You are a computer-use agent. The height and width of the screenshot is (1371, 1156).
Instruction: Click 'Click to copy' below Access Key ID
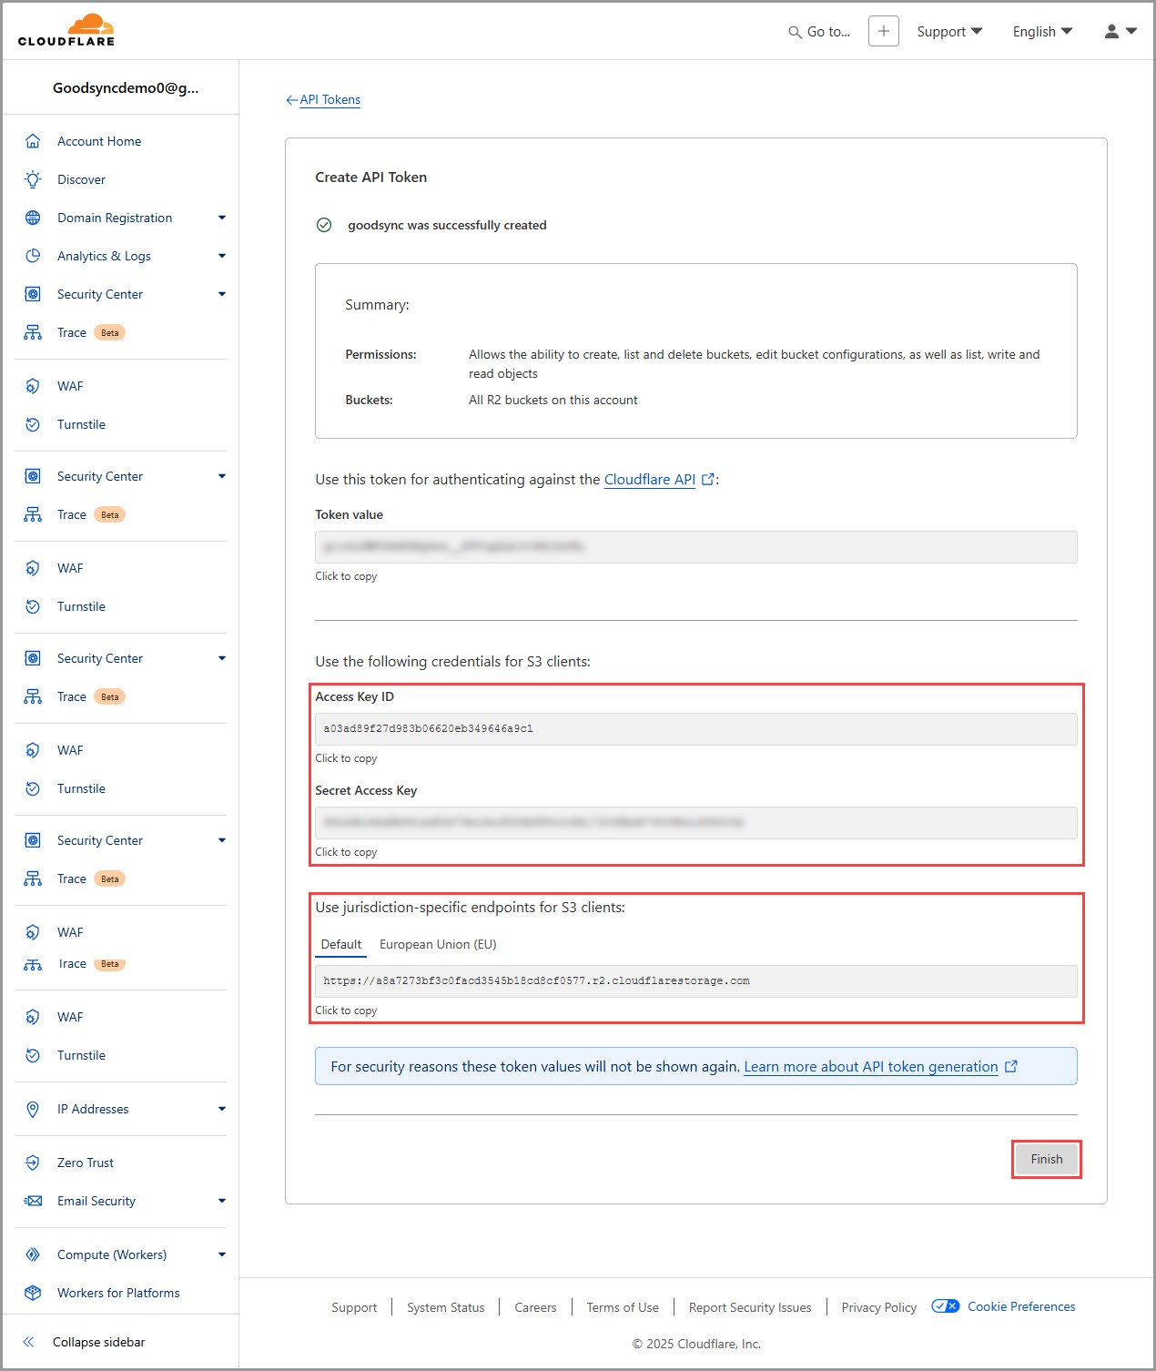[x=346, y=758]
